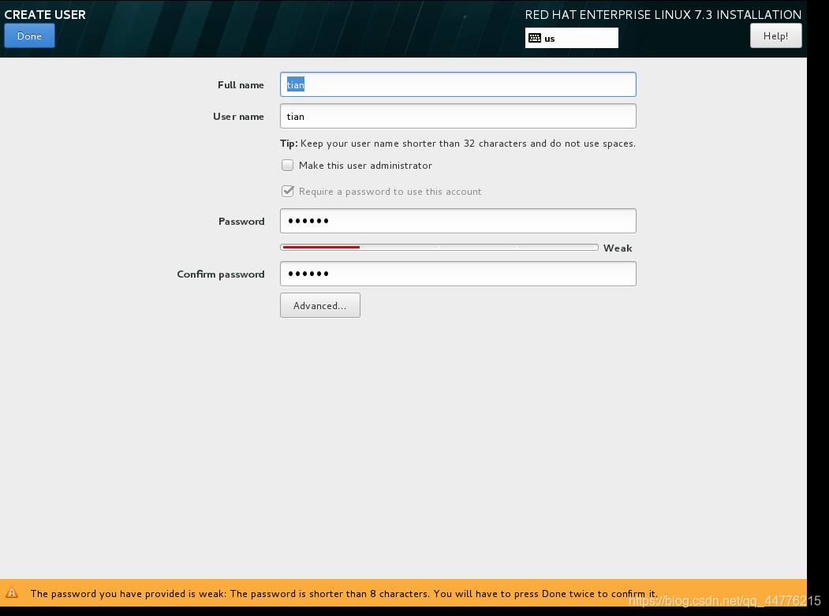This screenshot has width=829, height=616.
Task: Open the Help! button
Action: 775,36
